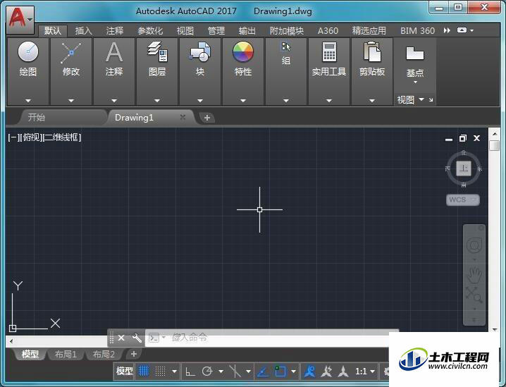The height and width of the screenshot is (387, 506).
Task: Toggle isometric drafting in status bar
Action: coord(235,371)
